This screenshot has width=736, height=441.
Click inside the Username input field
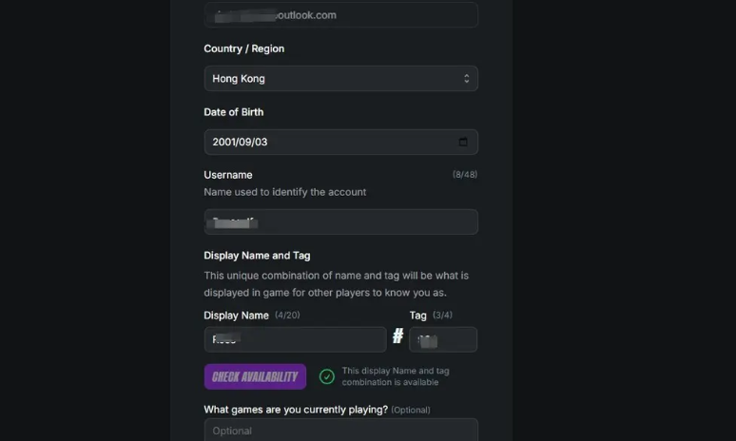click(340, 221)
